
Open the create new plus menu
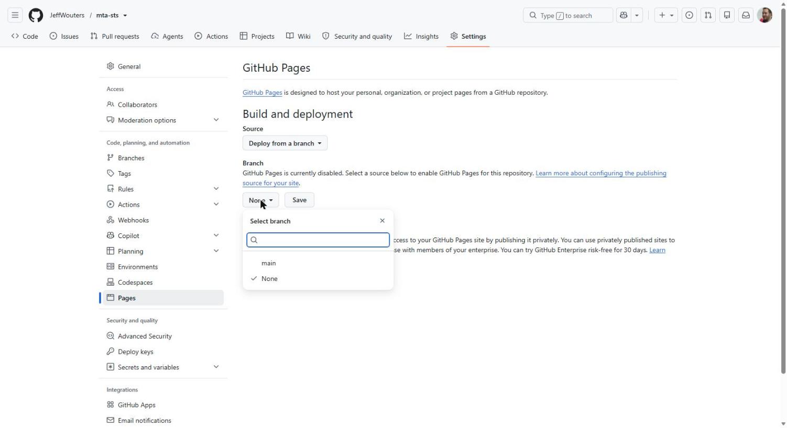[x=666, y=15]
